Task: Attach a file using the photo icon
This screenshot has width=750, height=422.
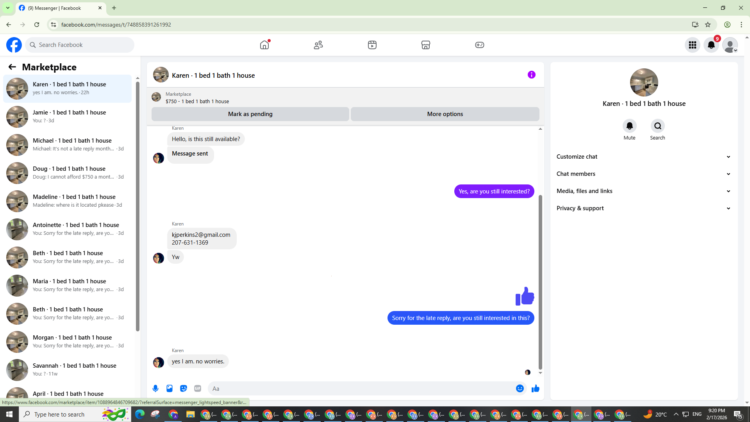Action: pos(170,388)
